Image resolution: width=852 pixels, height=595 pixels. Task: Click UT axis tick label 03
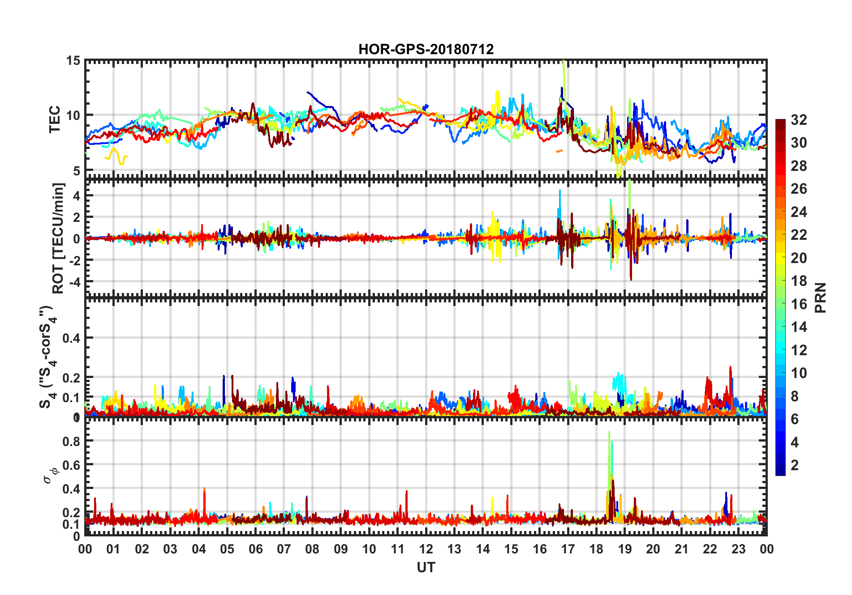(x=171, y=549)
